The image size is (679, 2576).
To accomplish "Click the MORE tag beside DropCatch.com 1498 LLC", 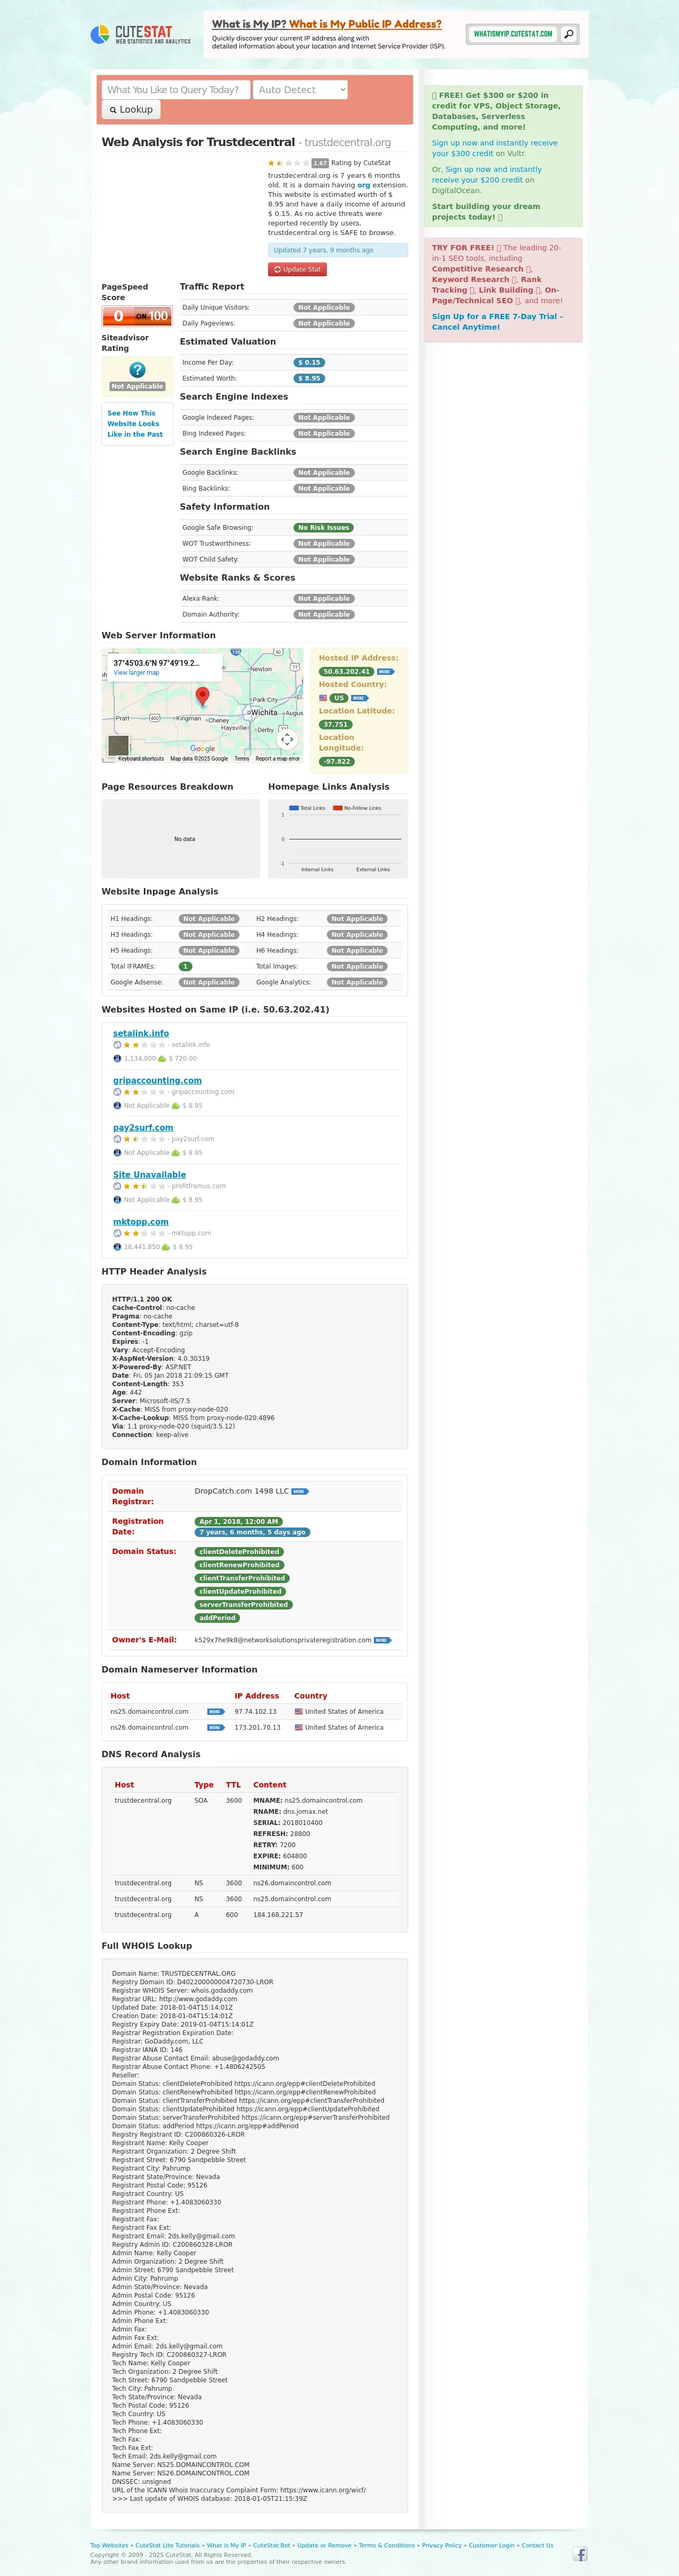I will 299,1491.
